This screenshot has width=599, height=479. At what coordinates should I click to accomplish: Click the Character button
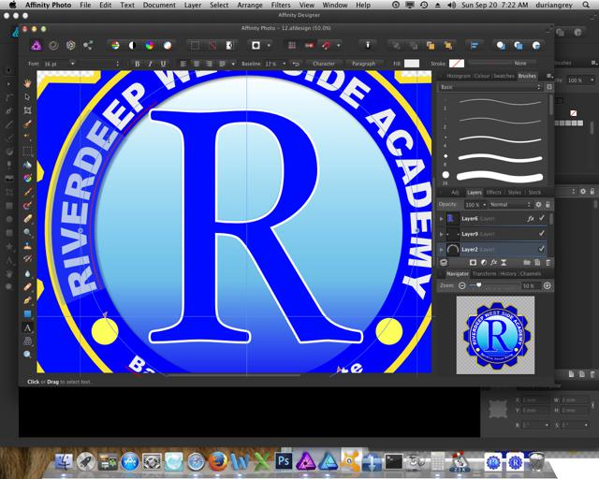click(x=323, y=64)
